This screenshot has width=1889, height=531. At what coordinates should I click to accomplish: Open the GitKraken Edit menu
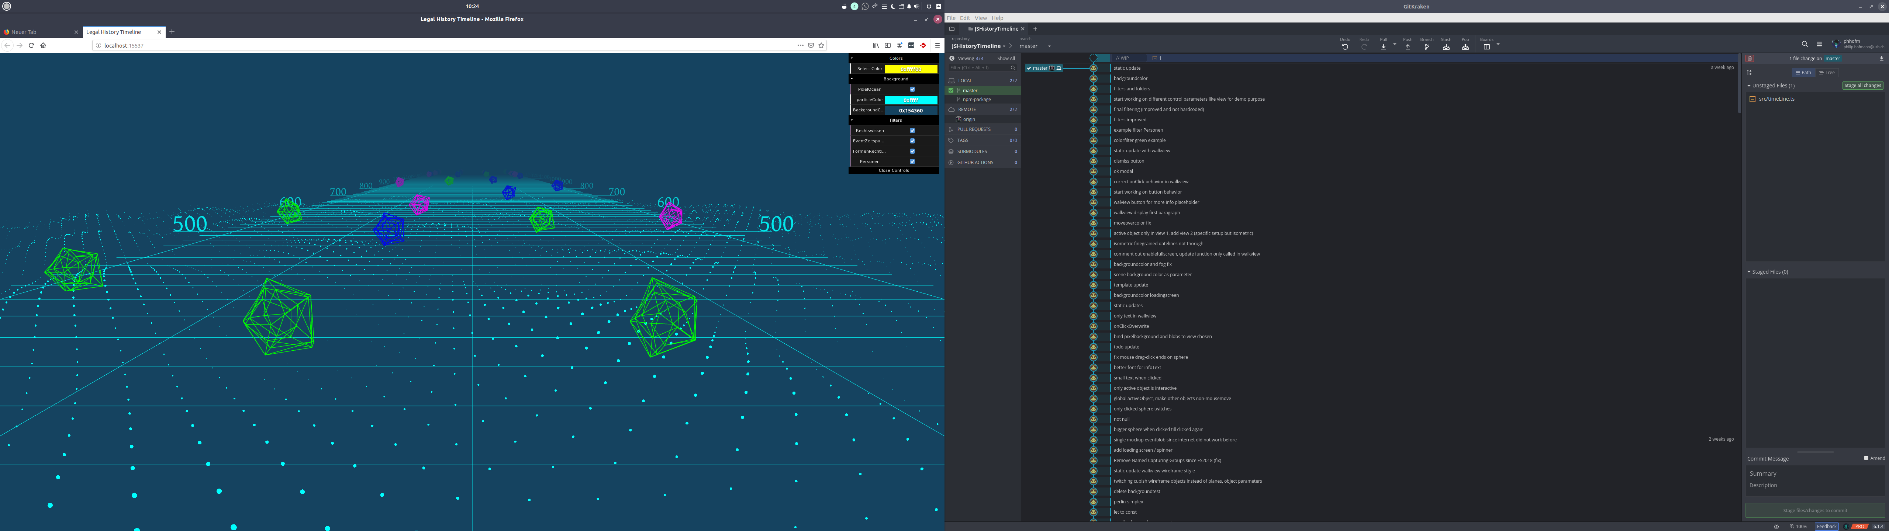pyautogui.click(x=965, y=18)
